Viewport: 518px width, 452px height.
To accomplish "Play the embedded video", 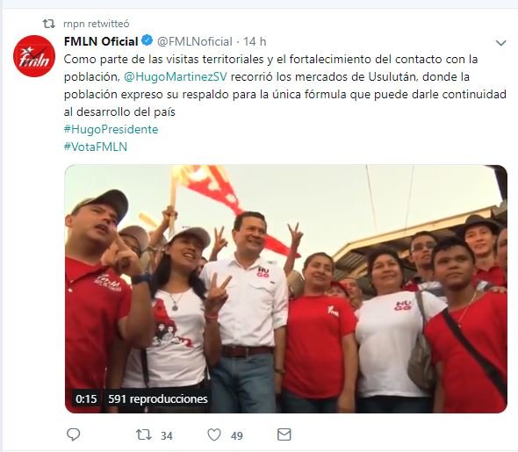I will [285, 289].
